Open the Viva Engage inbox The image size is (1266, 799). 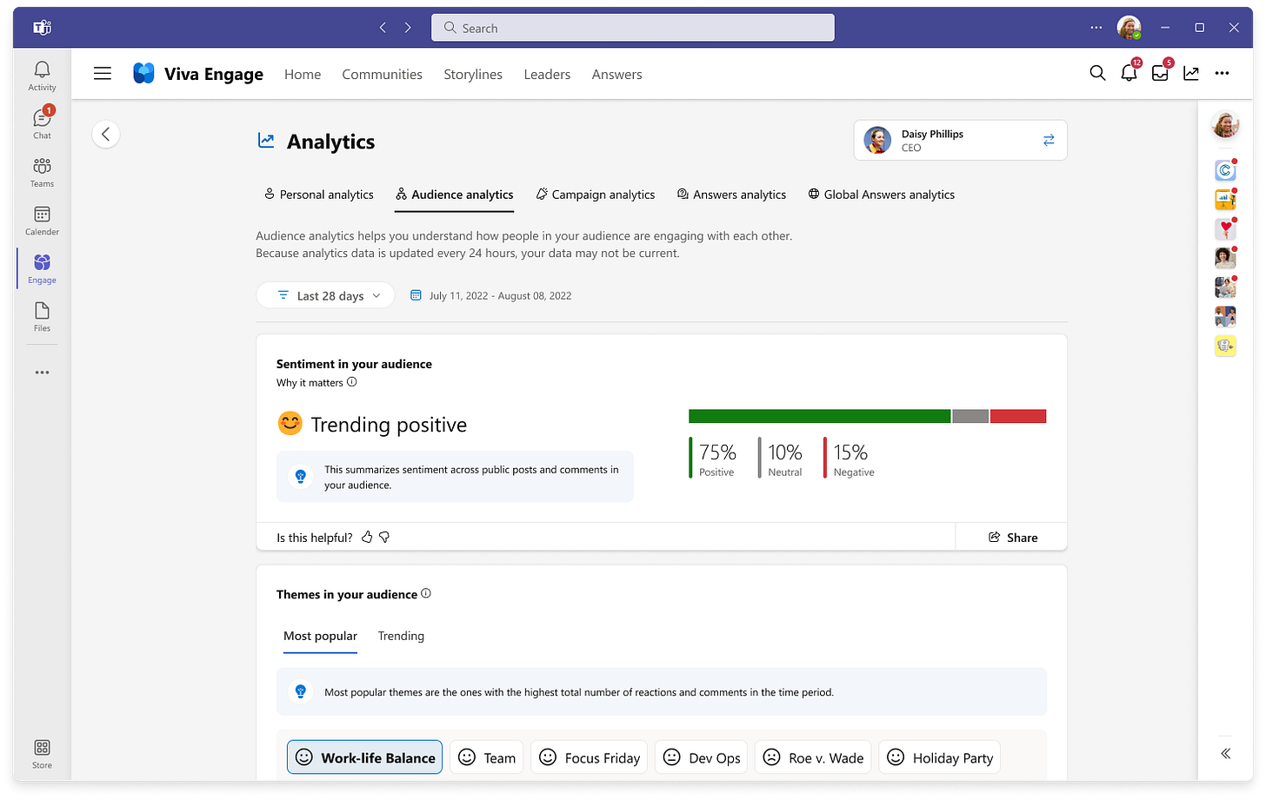click(x=1160, y=74)
